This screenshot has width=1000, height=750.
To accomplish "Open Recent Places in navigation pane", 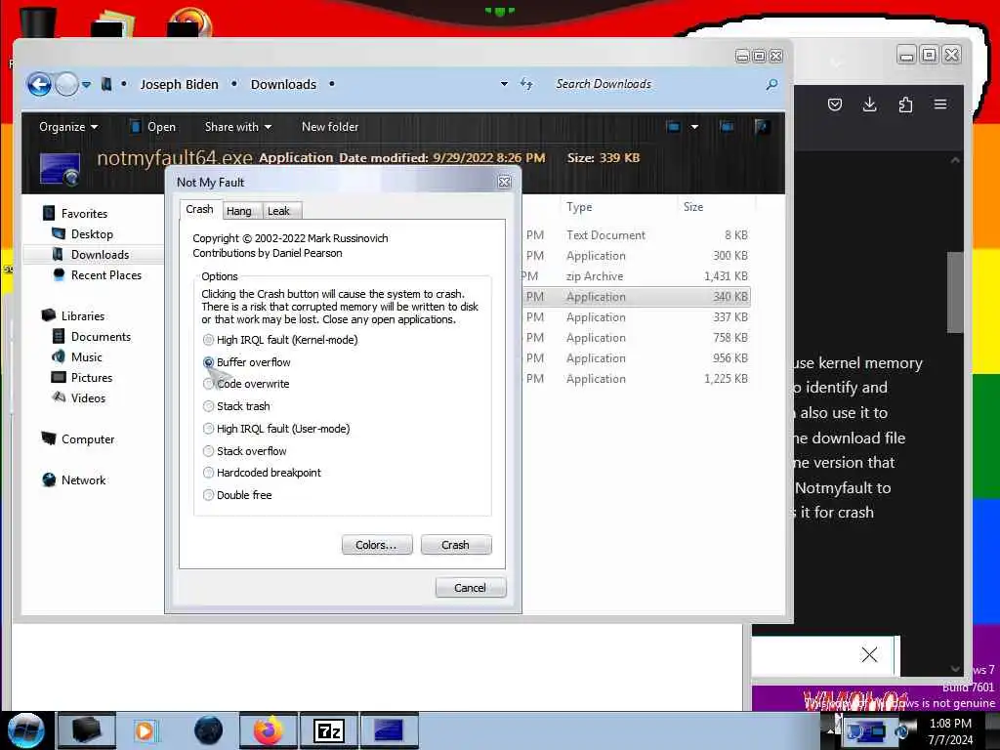I will (x=105, y=274).
